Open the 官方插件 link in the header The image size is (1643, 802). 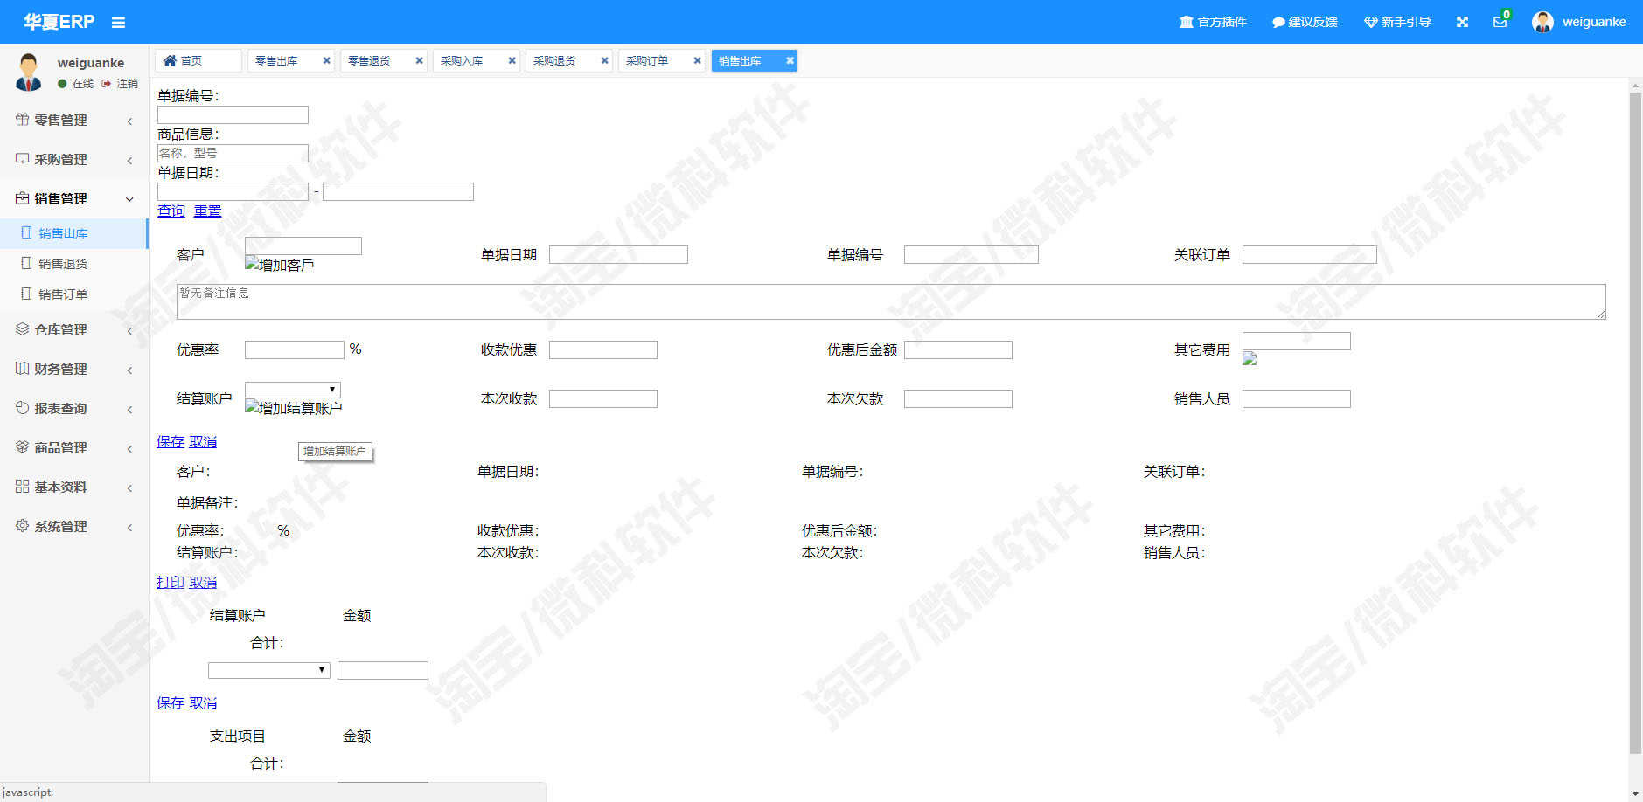point(1213,22)
